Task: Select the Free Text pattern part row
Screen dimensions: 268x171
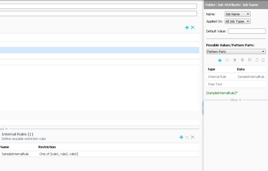Action: point(236,84)
